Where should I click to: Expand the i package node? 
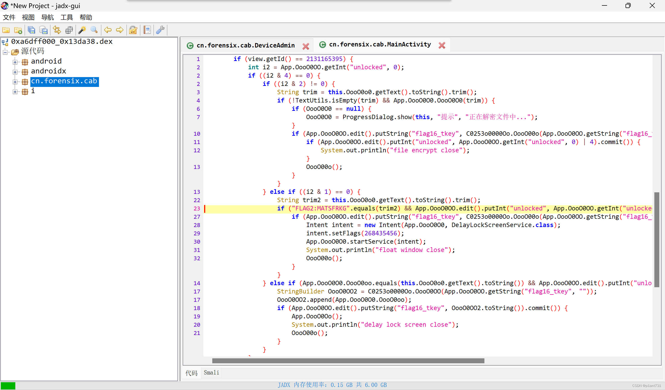tap(15, 92)
